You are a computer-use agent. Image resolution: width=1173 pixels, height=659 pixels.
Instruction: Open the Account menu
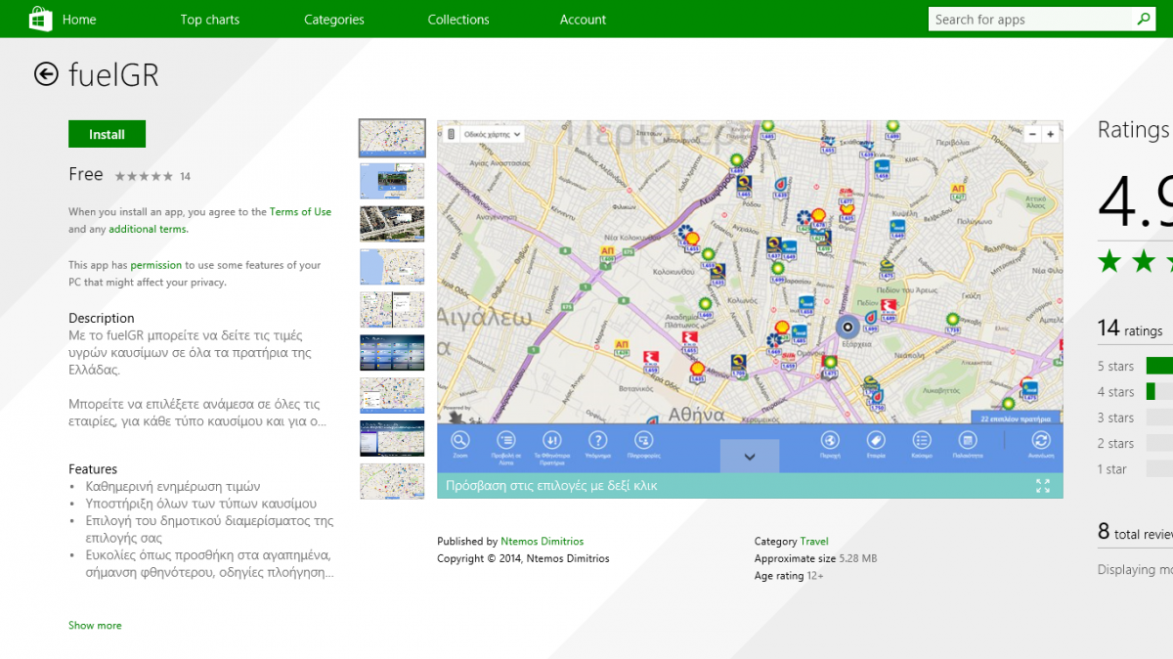(583, 20)
